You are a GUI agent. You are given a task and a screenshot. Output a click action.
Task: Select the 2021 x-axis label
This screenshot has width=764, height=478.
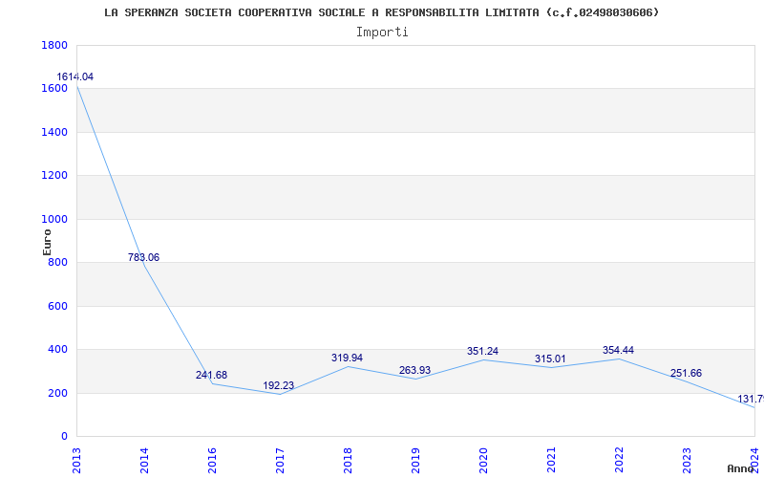pyautogui.click(x=551, y=458)
